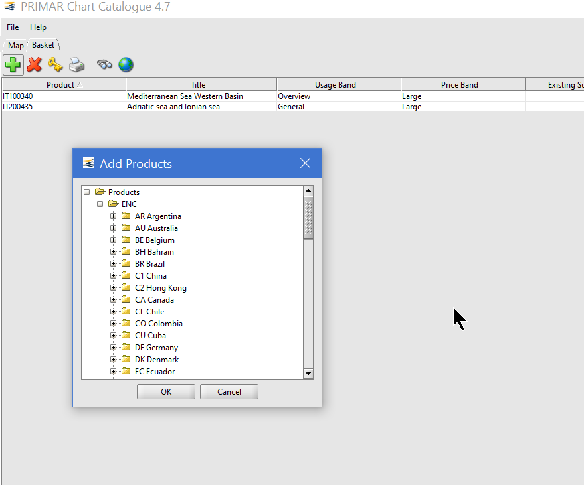Click the gold keys permit icon
The width and height of the screenshot is (584, 485).
tap(55, 65)
